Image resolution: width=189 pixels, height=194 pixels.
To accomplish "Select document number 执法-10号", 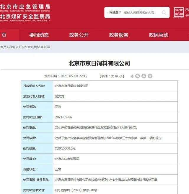I will pos(90,190).
